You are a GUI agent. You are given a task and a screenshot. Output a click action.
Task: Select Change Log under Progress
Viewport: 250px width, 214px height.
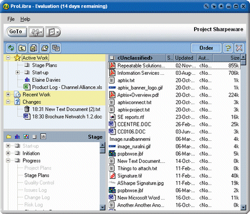pyautogui.click(x=37, y=197)
